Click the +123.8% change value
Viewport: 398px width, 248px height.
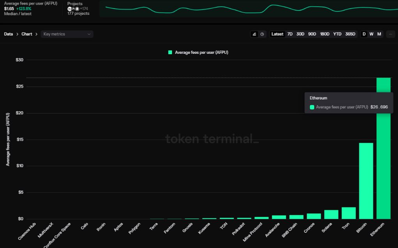point(24,9)
